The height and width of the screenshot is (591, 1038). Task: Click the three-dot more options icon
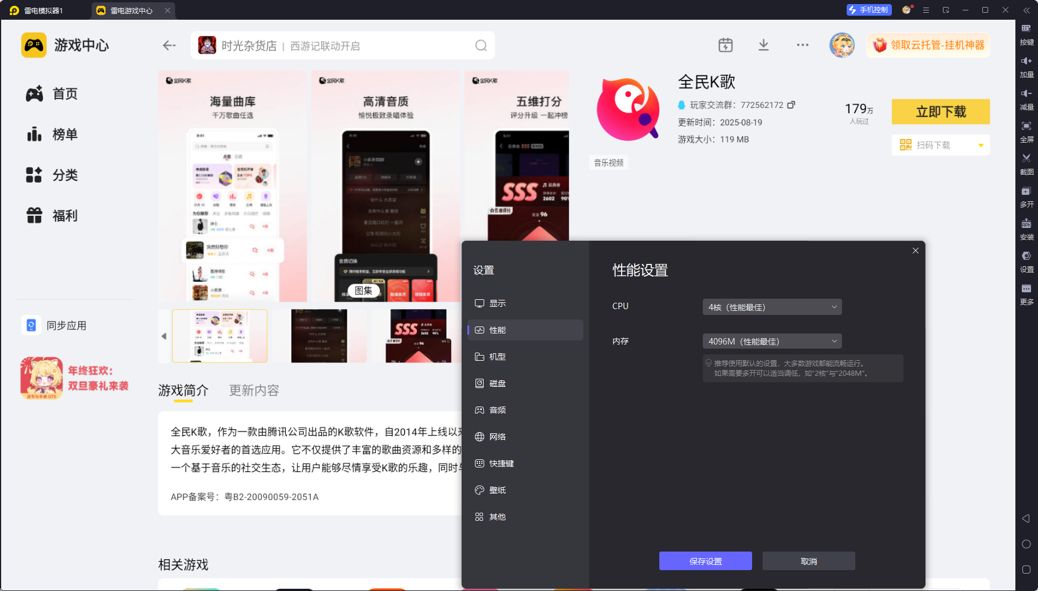[x=803, y=45]
